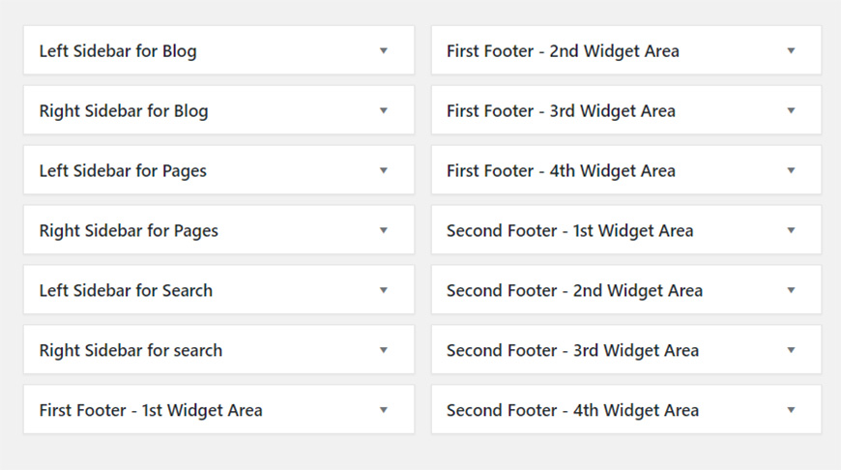Screen dimensions: 841x470
Task: Open Left Sidebar for Pages dropdown arrow
Action: pyautogui.click(x=384, y=170)
